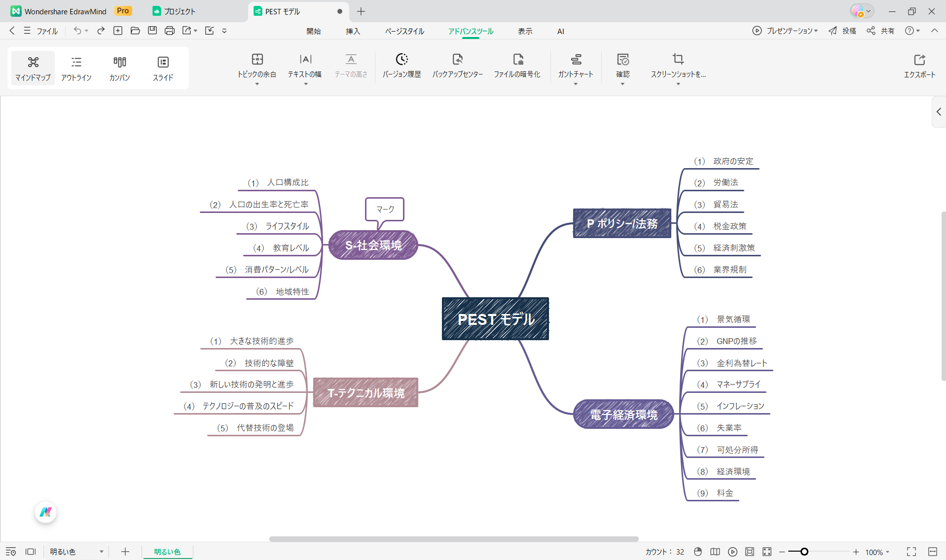The width and height of the screenshot is (946, 560).
Task: Switch to Outline (アウトライン) view mode
Action: pyautogui.click(x=76, y=68)
